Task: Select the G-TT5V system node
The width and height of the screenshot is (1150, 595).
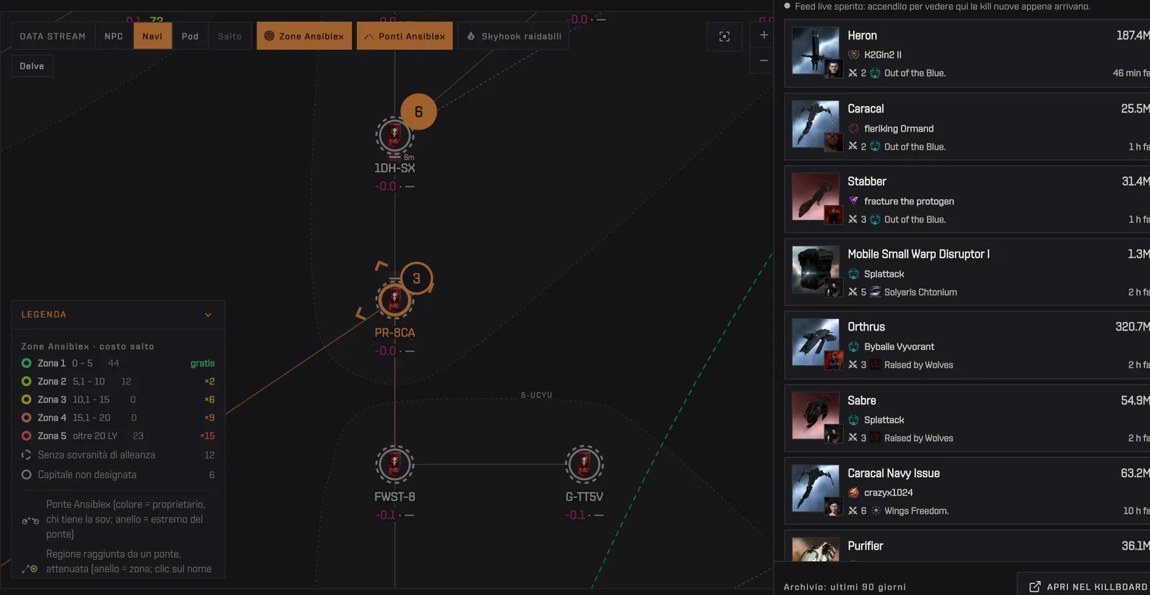Action: click(584, 464)
